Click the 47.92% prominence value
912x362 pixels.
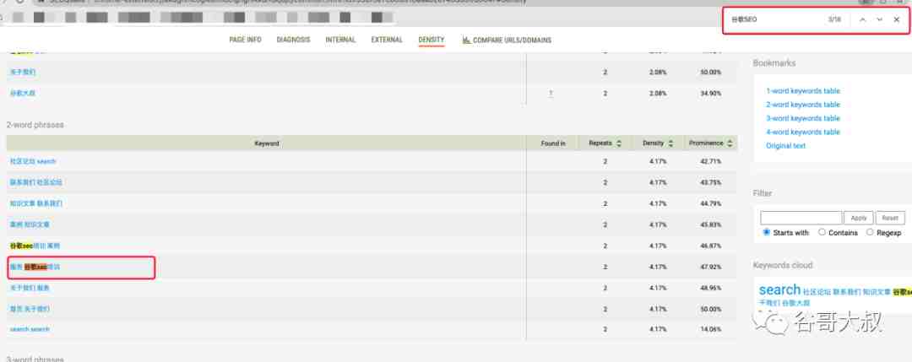point(710,267)
